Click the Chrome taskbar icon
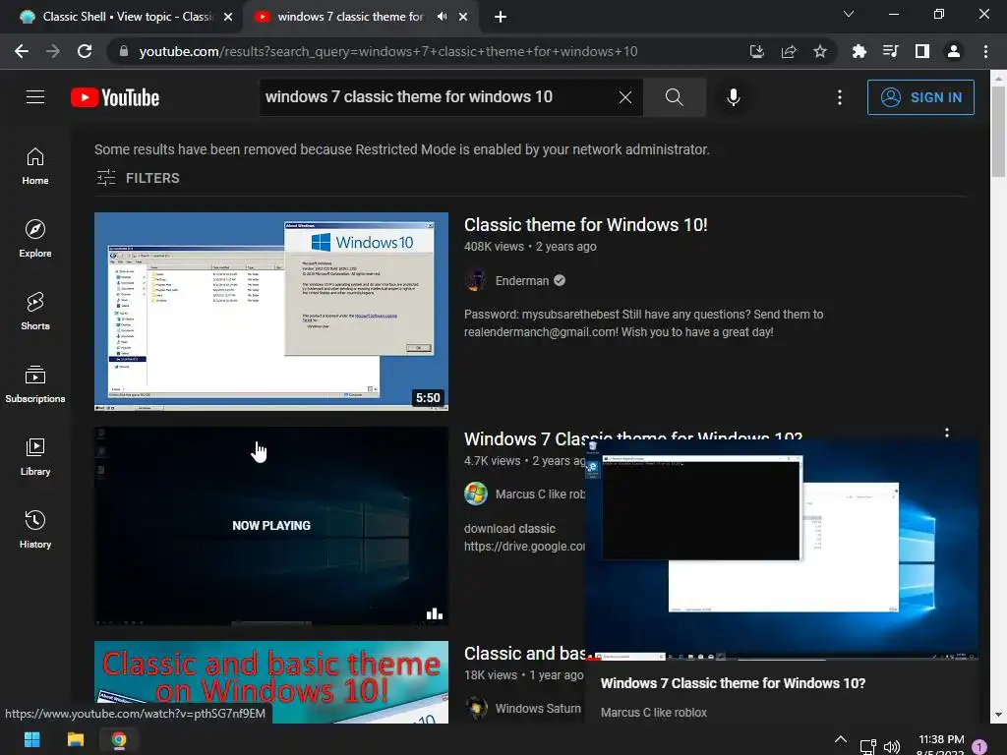This screenshot has width=1007, height=755. (119, 739)
